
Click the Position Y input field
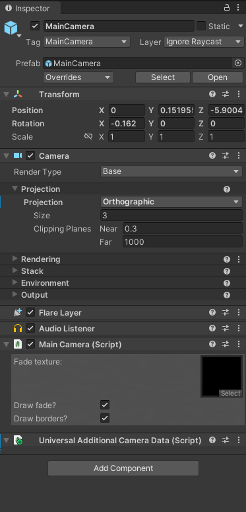[176, 110]
